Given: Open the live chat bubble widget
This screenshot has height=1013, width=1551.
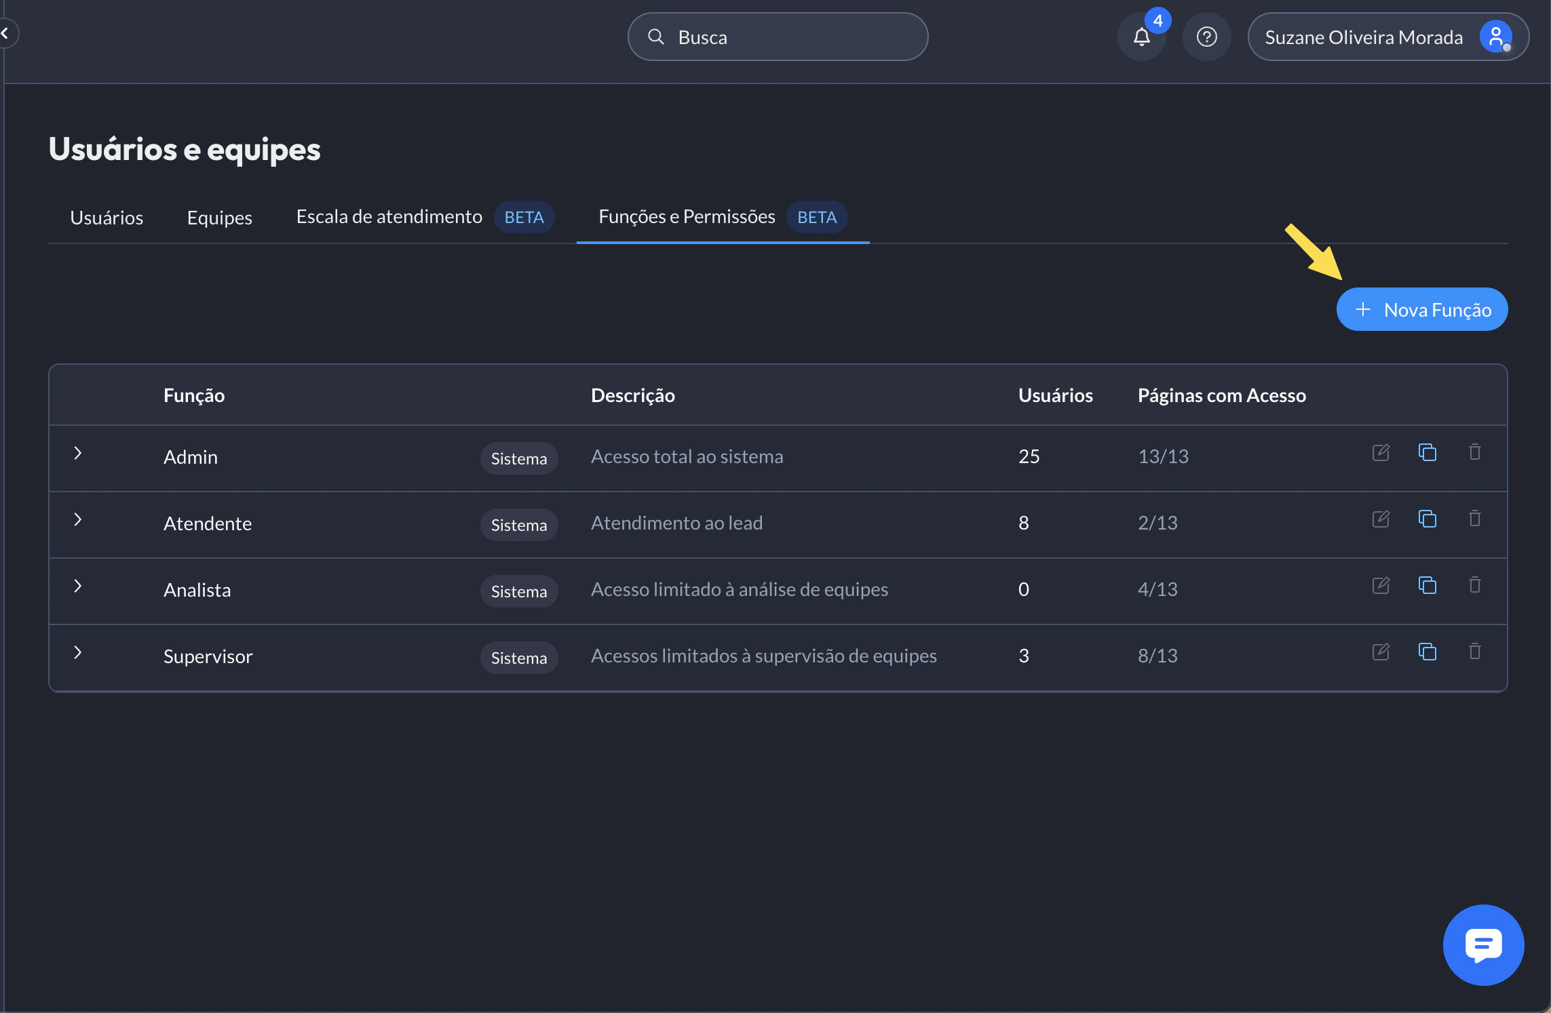Looking at the screenshot, I should tap(1483, 945).
